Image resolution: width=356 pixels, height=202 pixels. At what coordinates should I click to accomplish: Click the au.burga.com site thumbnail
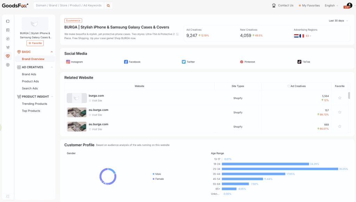point(77,126)
